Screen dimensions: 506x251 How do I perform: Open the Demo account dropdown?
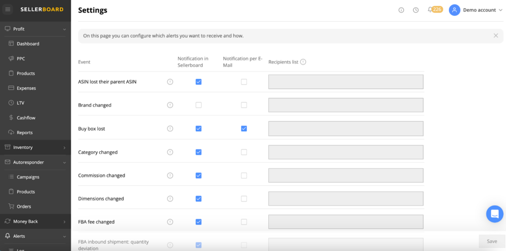483,10
